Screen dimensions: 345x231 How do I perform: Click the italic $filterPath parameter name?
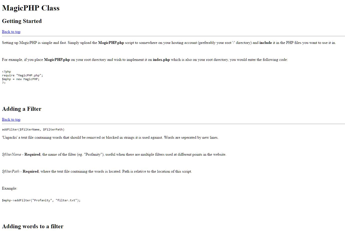pyautogui.click(x=11, y=171)
